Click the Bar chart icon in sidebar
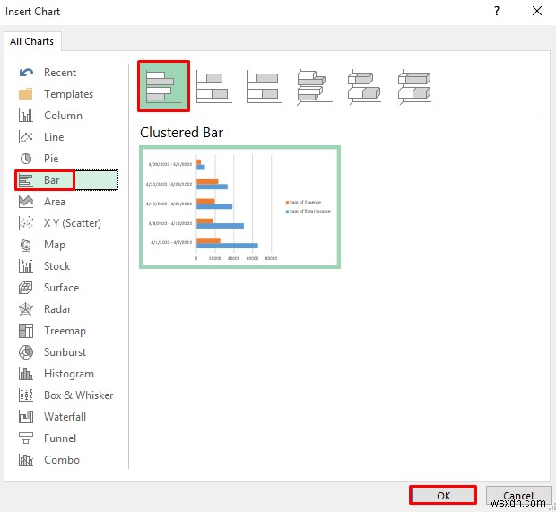Screen dimensions: 556x512 point(25,180)
